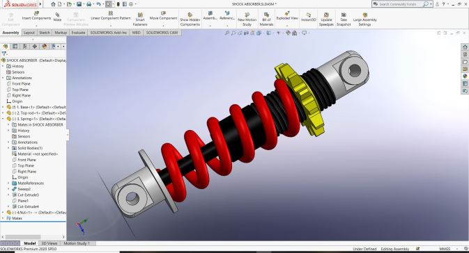Open the Markup tab
The image size is (469, 253).
[61, 33]
